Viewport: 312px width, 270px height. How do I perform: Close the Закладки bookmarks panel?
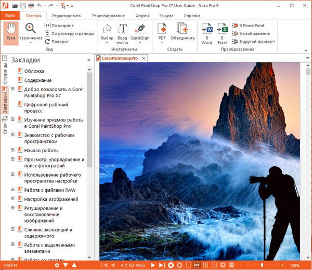(89, 60)
